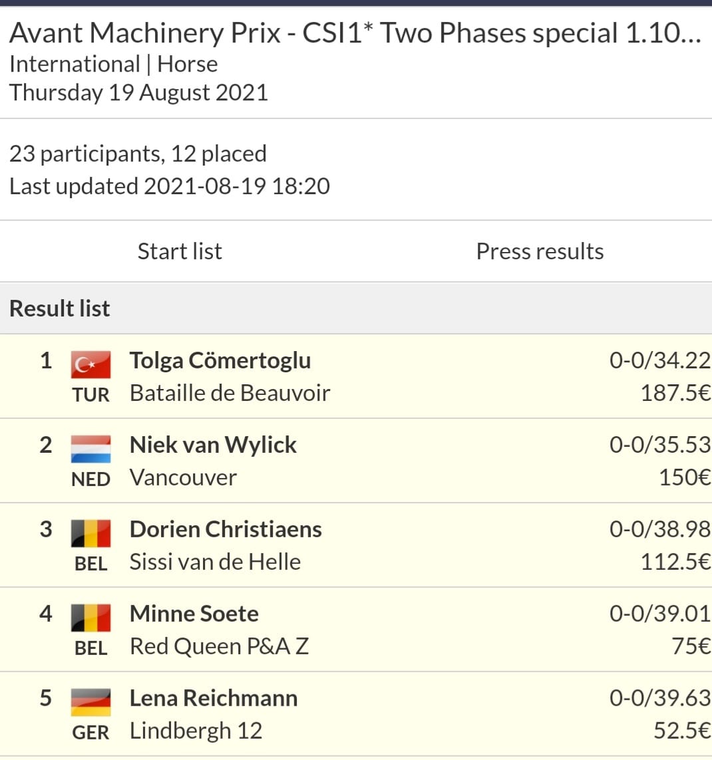
Task: Click the Avant Machinery Prix competition title
Action: (355, 33)
